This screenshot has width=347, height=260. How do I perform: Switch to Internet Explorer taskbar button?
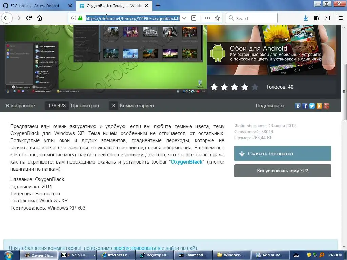(116, 255)
